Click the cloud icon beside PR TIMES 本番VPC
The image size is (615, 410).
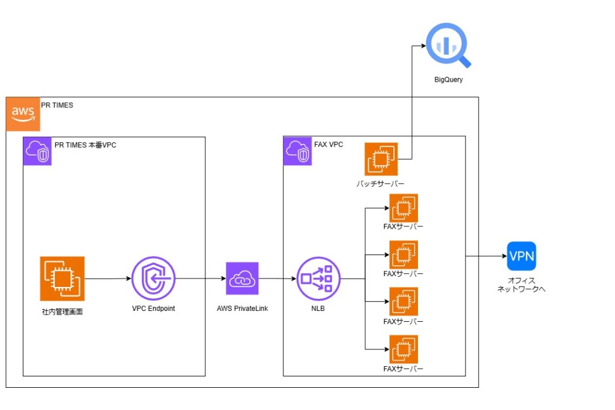pyautogui.click(x=37, y=151)
